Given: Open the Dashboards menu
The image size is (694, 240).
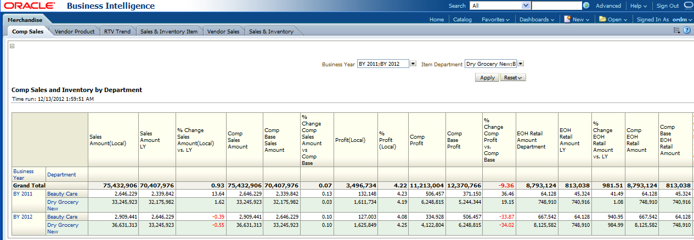Looking at the screenshot, I should click(x=537, y=19).
